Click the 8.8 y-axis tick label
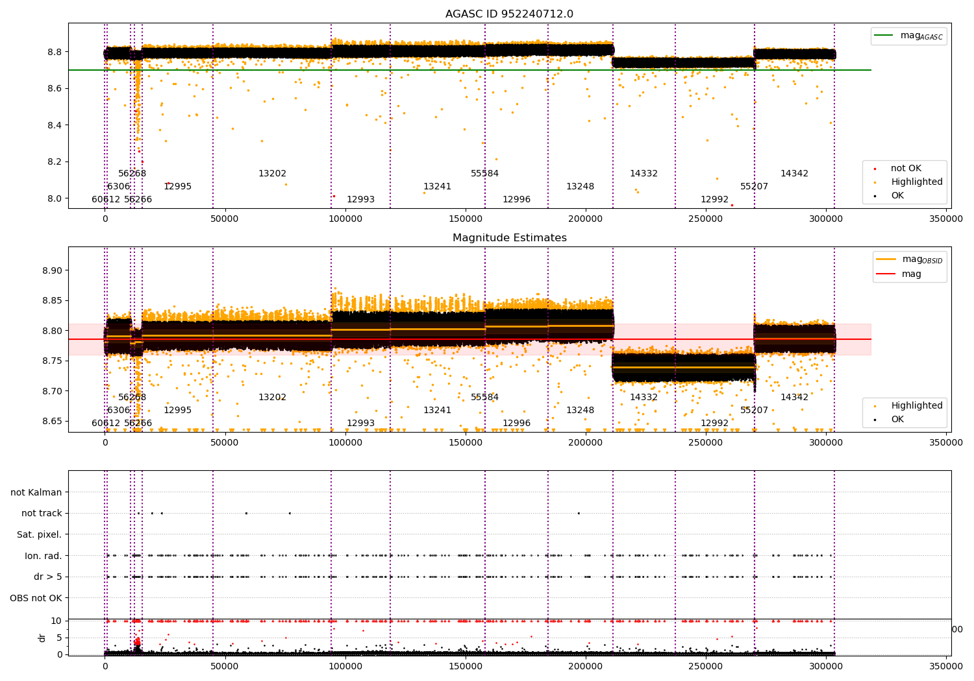This screenshot has height=681, width=974. click(55, 52)
